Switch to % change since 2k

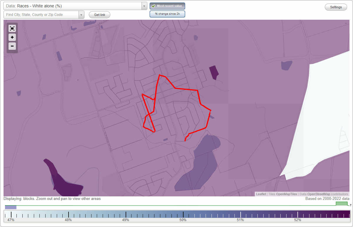click(167, 14)
